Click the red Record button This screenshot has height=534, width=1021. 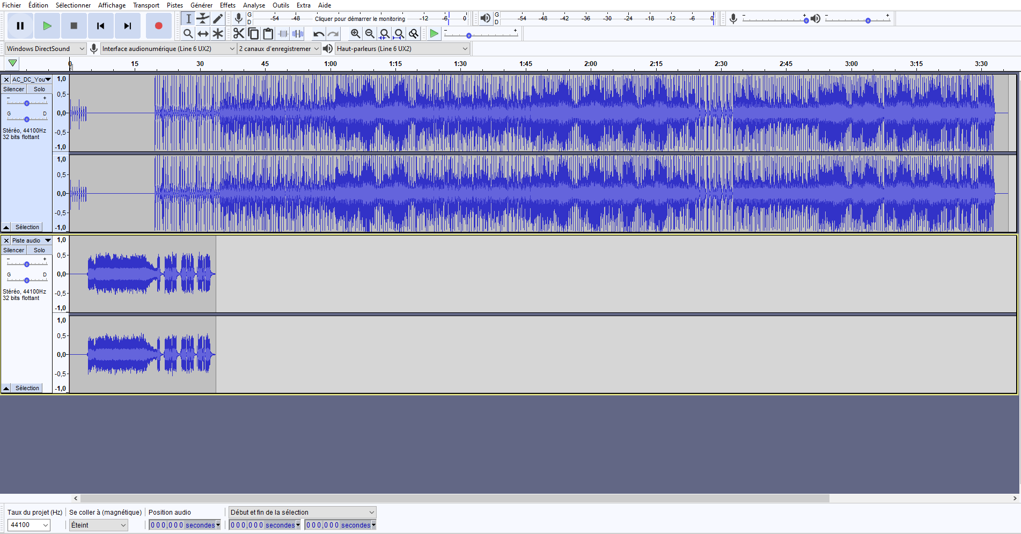(158, 26)
